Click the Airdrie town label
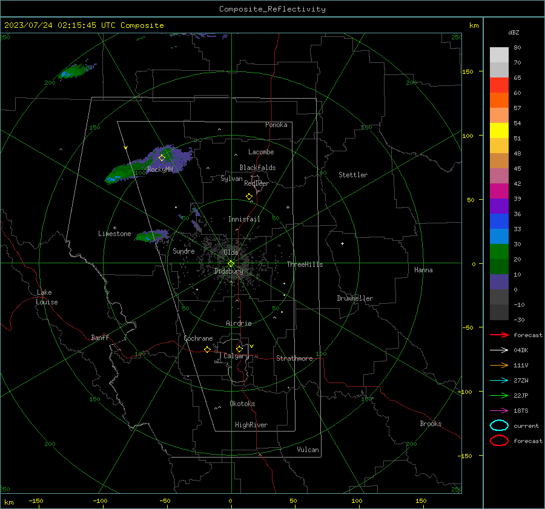 [x=239, y=323]
